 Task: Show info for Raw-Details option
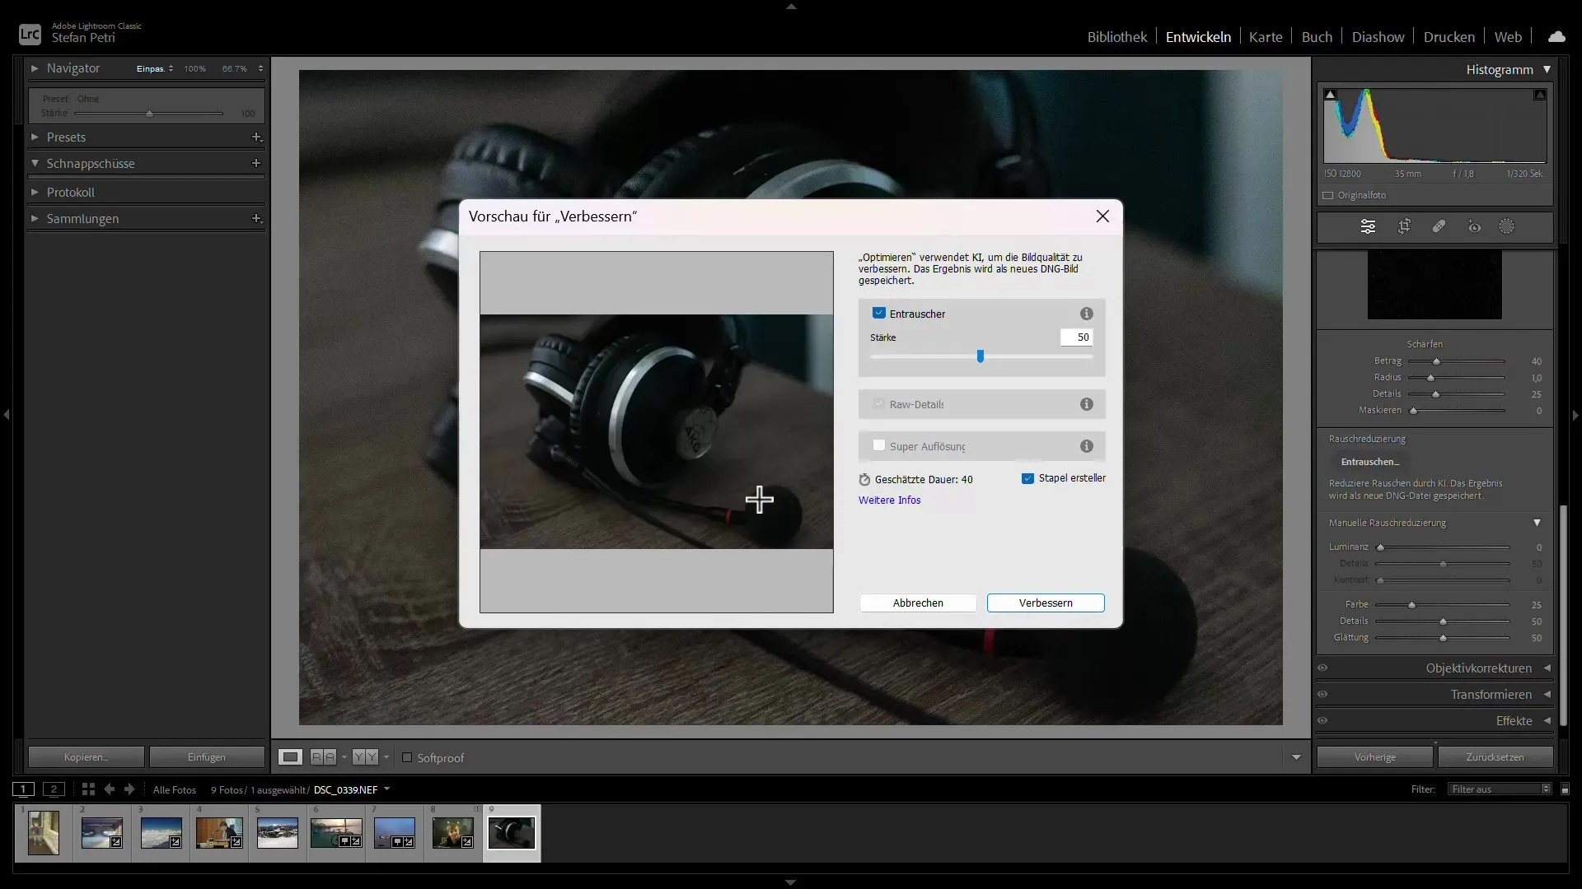pyautogui.click(x=1087, y=404)
